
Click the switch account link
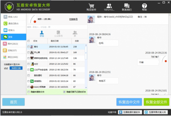click(74, 19)
